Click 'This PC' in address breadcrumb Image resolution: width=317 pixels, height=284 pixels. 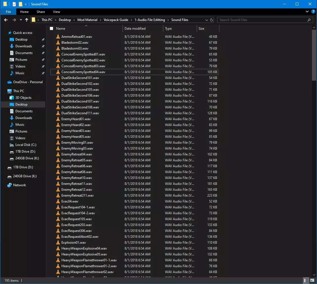[47, 20]
